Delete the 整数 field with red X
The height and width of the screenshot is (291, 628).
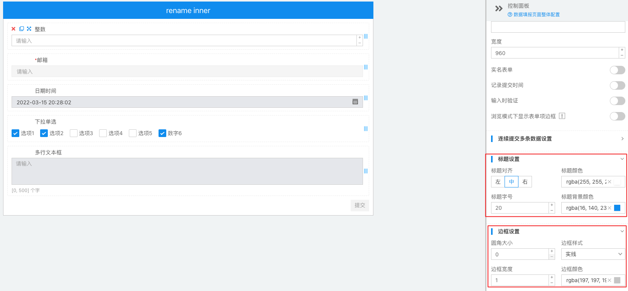(x=14, y=29)
